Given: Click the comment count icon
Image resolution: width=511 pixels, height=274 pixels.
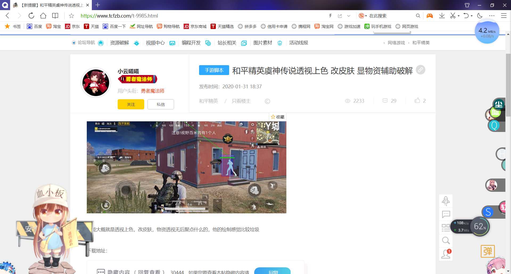Looking at the screenshot, I should 385,101.
